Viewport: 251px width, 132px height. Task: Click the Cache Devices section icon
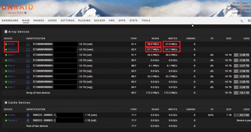click(x=6, y=102)
